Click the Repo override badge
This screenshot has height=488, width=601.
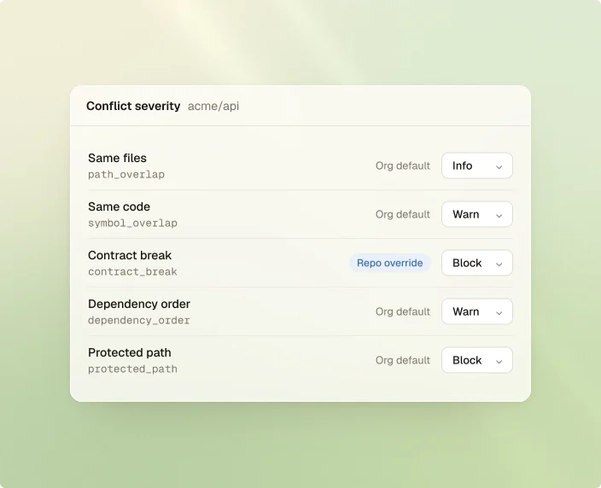click(x=390, y=263)
